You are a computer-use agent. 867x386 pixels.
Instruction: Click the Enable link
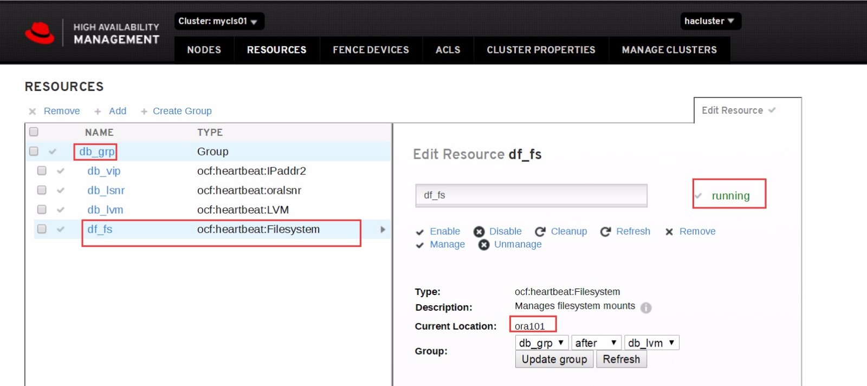coord(445,232)
